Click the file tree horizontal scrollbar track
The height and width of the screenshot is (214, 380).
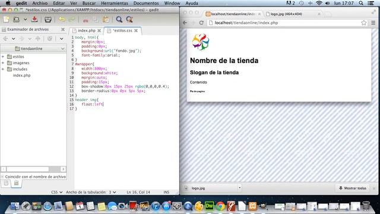tap(33, 169)
